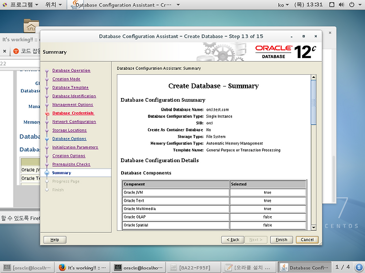The height and width of the screenshot is (273, 365).
Task: Select the Summary step in sidebar
Action: point(62,173)
